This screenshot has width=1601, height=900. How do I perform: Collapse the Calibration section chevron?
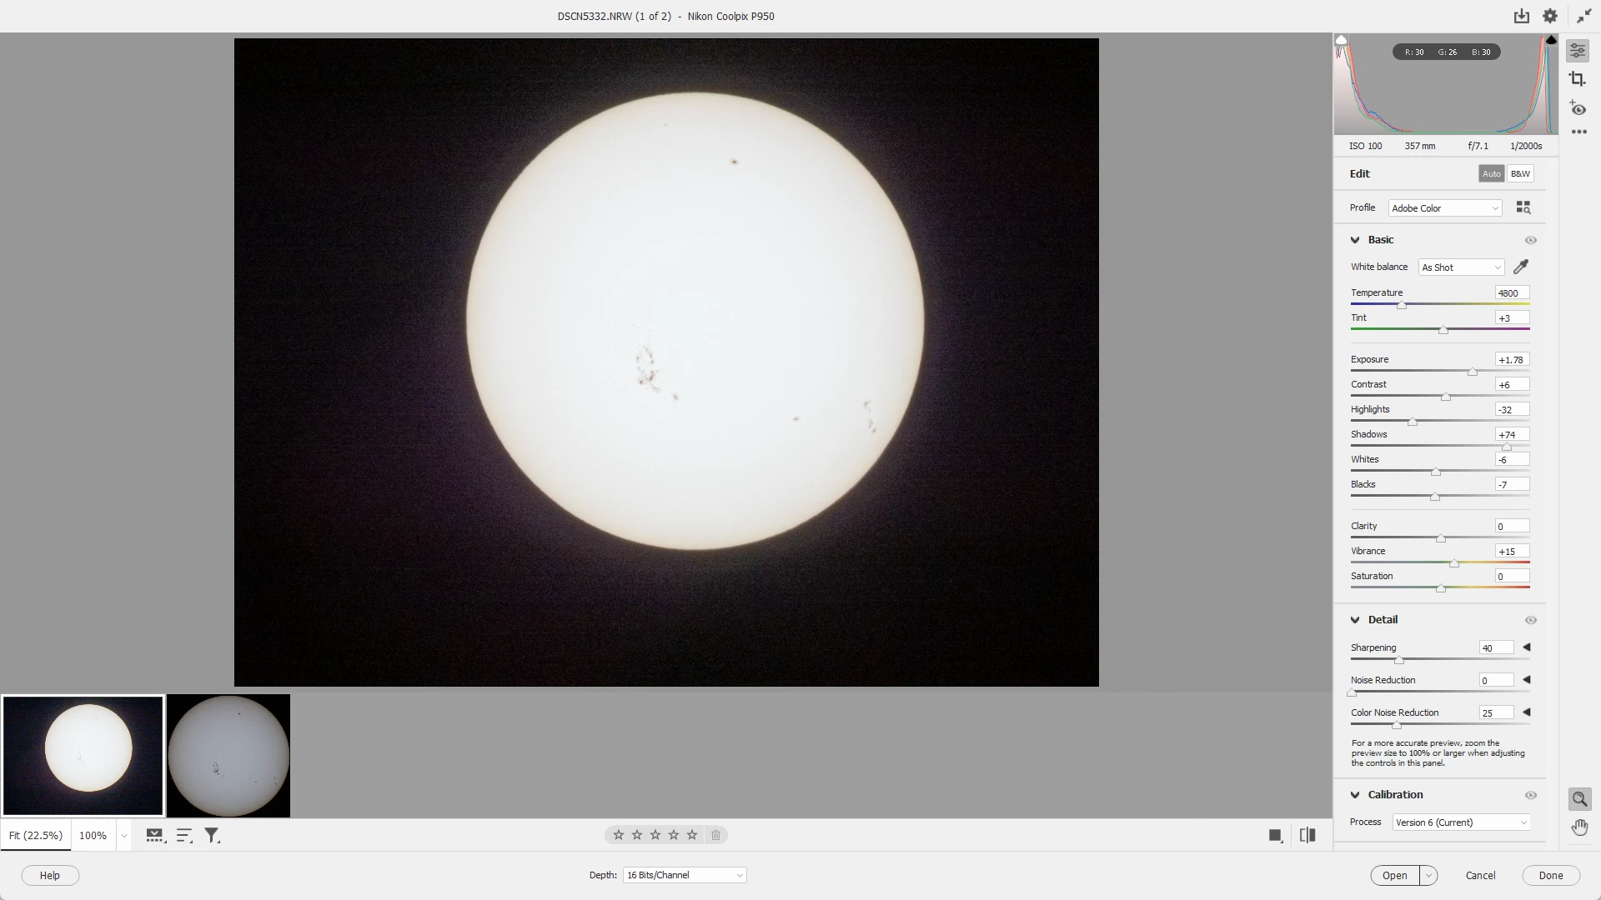pyautogui.click(x=1355, y=795)
